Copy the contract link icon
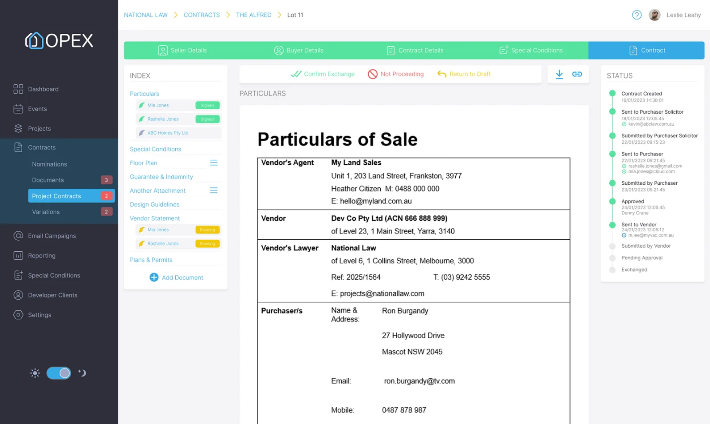The height and width of the screenshot is (424, 710). (577, 74)
